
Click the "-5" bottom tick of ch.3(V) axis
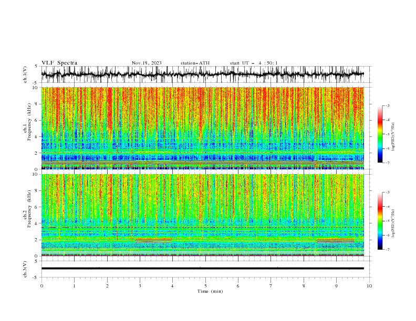tap(36, 277)
